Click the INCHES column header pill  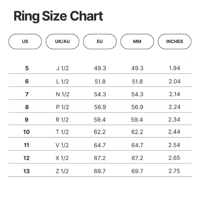174,41
